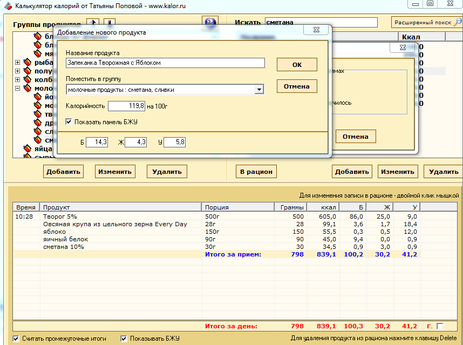Click Добавить under the products list
463x345 pixels.
(x=352, y=172)
